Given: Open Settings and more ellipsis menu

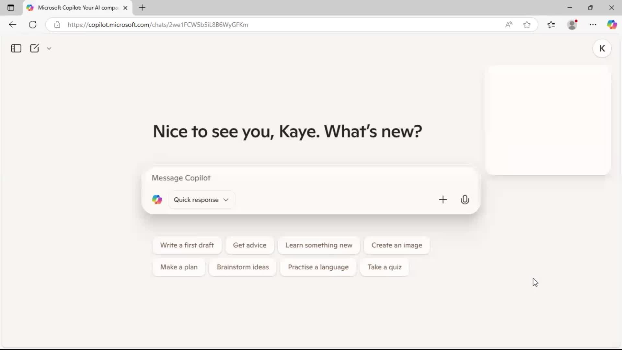Looking at the screenshot, I should (x=593, y=25).
